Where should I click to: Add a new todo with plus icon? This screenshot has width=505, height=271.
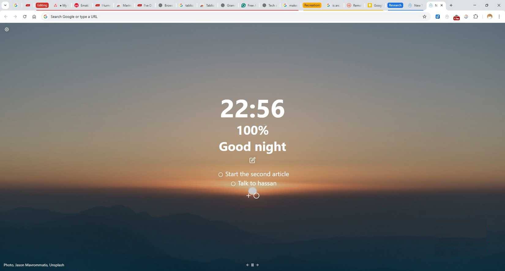point(249,196)
